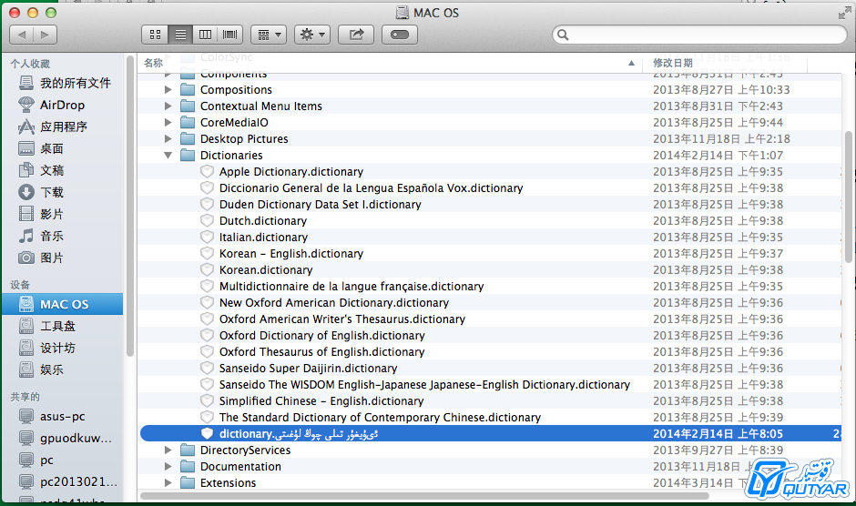Image resolution: width=856 pixels, height=506 pixels.
Task: Click the vertical scrollbar of file list
Action: [x=849, y=197]
